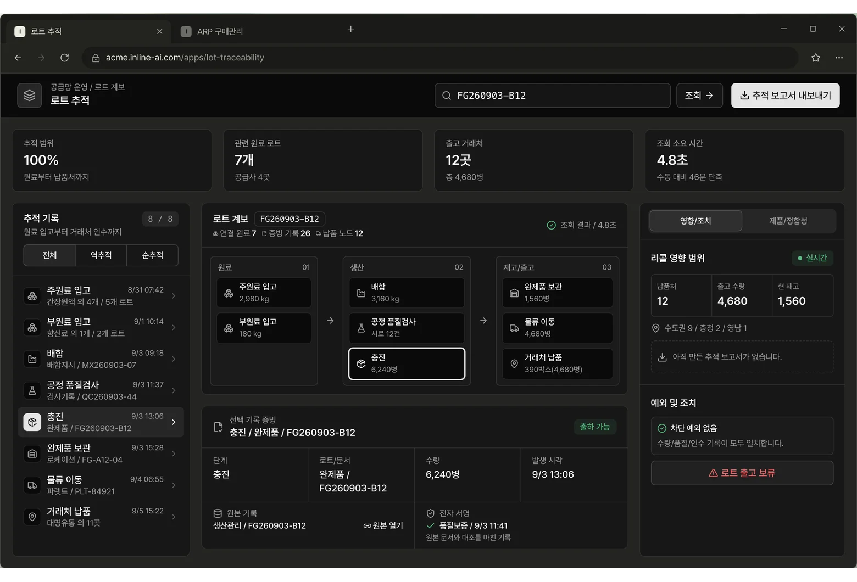Open a new browser tab

tap(351, 29)
